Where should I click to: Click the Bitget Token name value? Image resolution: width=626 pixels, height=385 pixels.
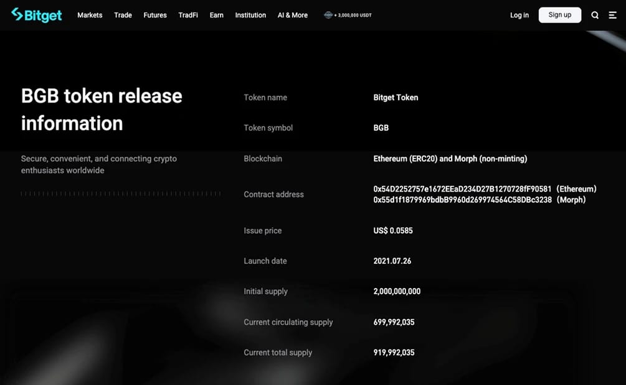tap(396, 98)
